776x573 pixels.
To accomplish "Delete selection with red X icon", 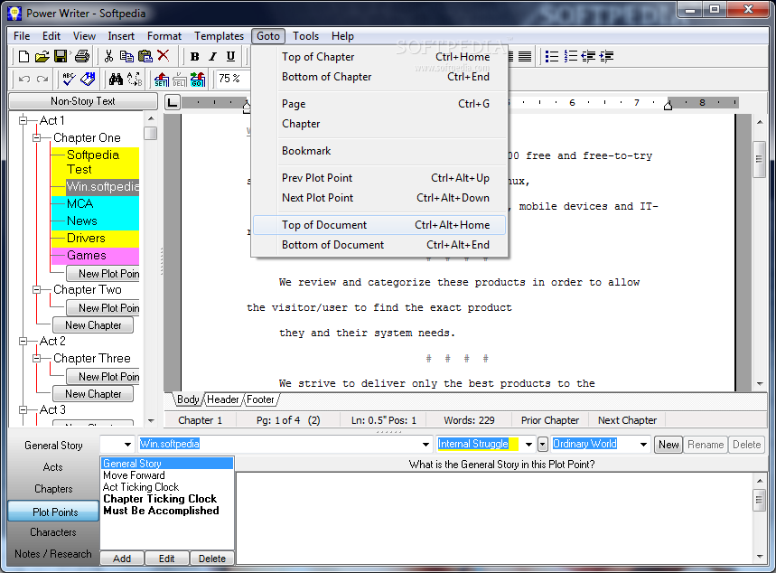I will pyautogui.click(x=164, y=55).
